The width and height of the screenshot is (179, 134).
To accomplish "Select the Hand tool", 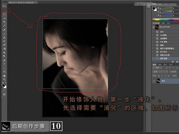I will 4,76.
